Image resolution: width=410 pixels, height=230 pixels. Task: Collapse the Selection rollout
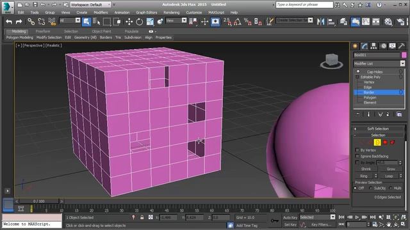point(378,135)
